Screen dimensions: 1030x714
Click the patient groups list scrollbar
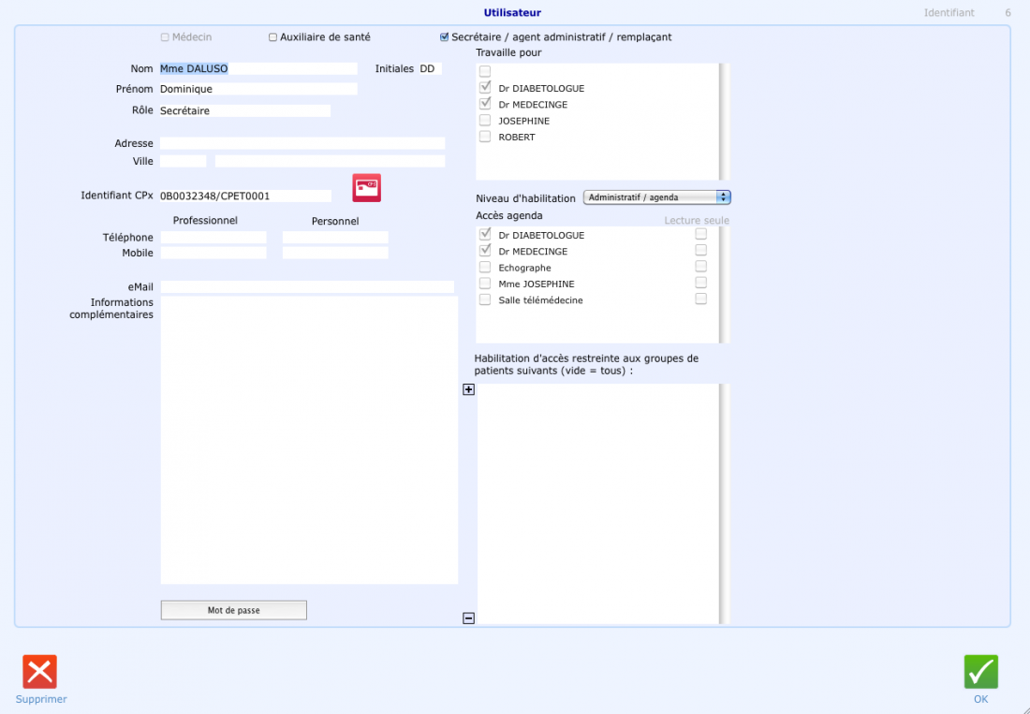click(x=725, y=504)
